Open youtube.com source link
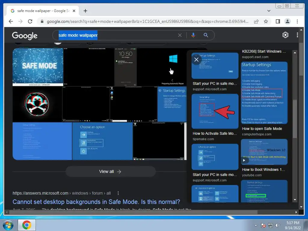Screen dimensions: 308x231 (x=252, y=175)
